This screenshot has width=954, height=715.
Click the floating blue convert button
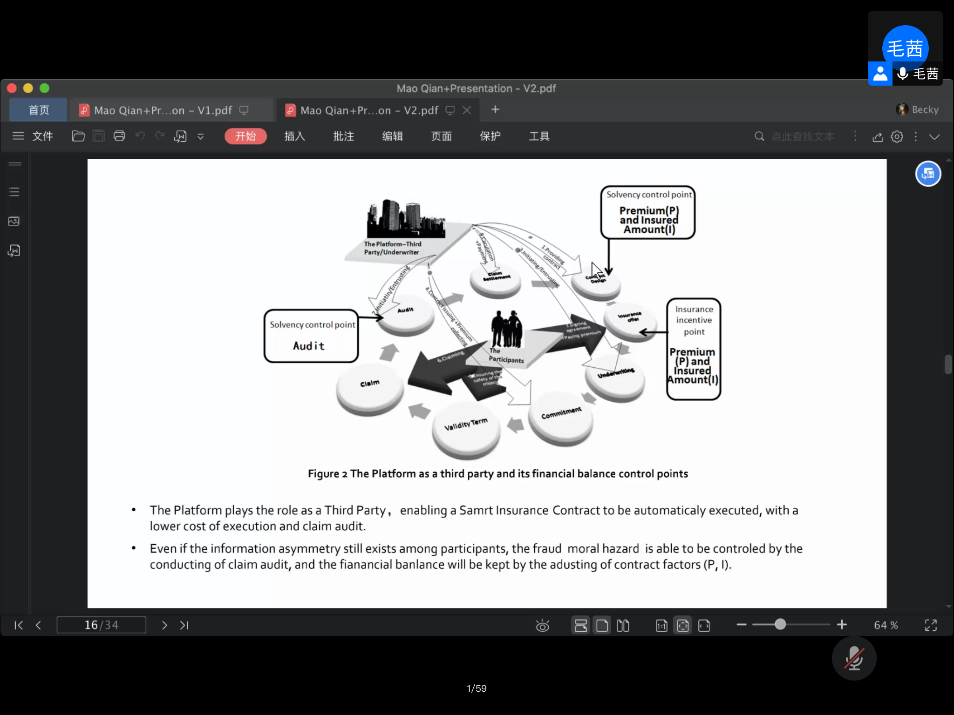(927, 174)
